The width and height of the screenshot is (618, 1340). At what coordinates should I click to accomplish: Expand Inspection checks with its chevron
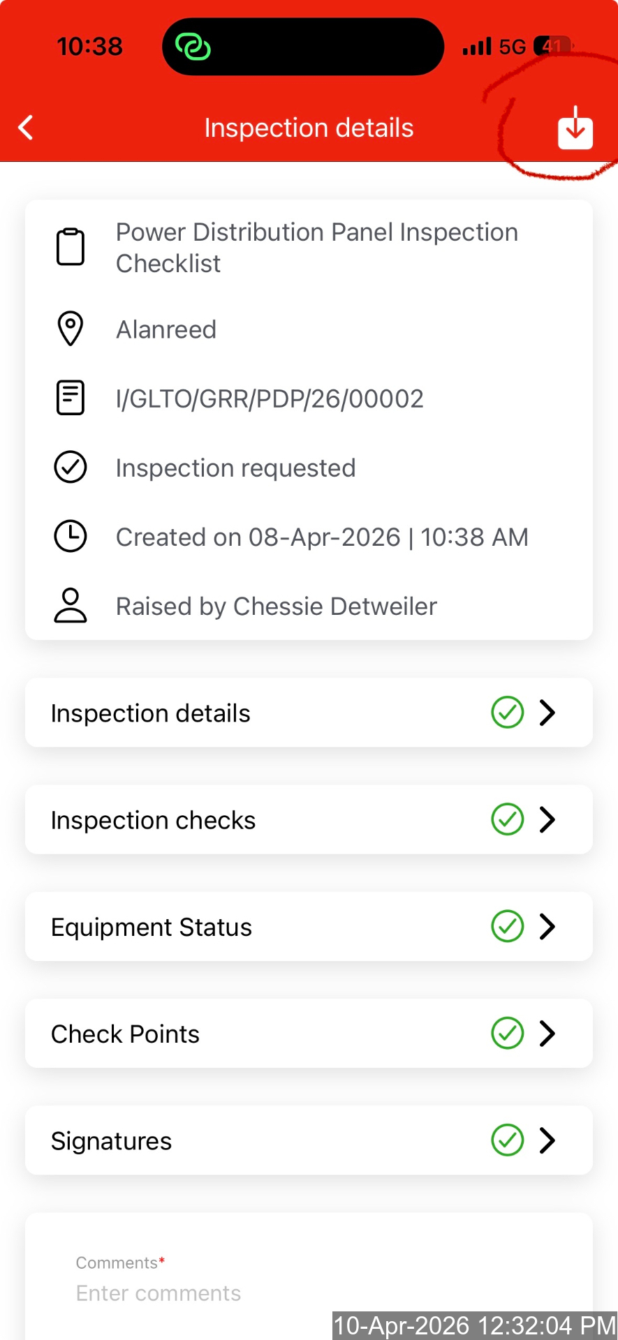[547, 819]
